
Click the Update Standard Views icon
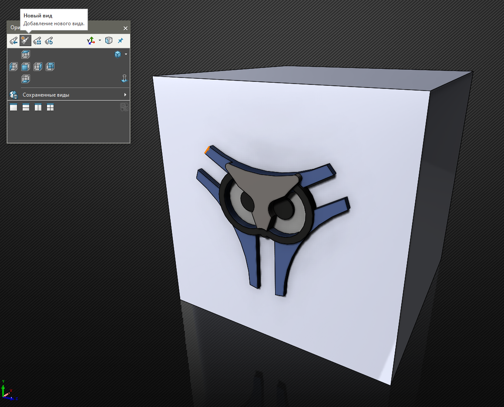(x=37, y=41)
